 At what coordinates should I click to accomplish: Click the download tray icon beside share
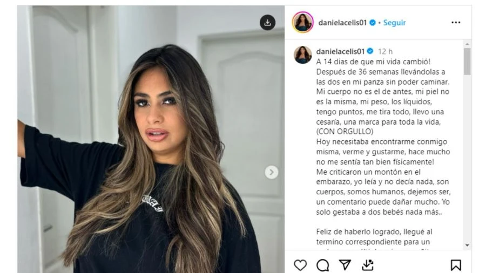coord(368,265)
